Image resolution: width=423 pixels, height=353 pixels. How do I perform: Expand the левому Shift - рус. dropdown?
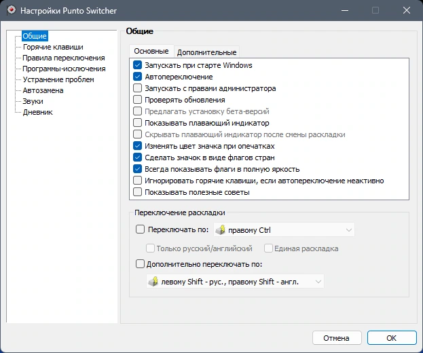[235, 281]
